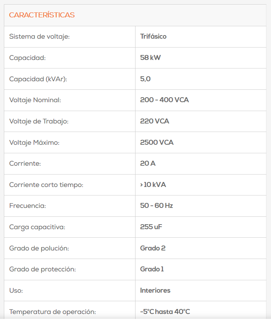Select the Grado de protección label
Viewport: 271px width, 320px height.
[x=43, y=269]
